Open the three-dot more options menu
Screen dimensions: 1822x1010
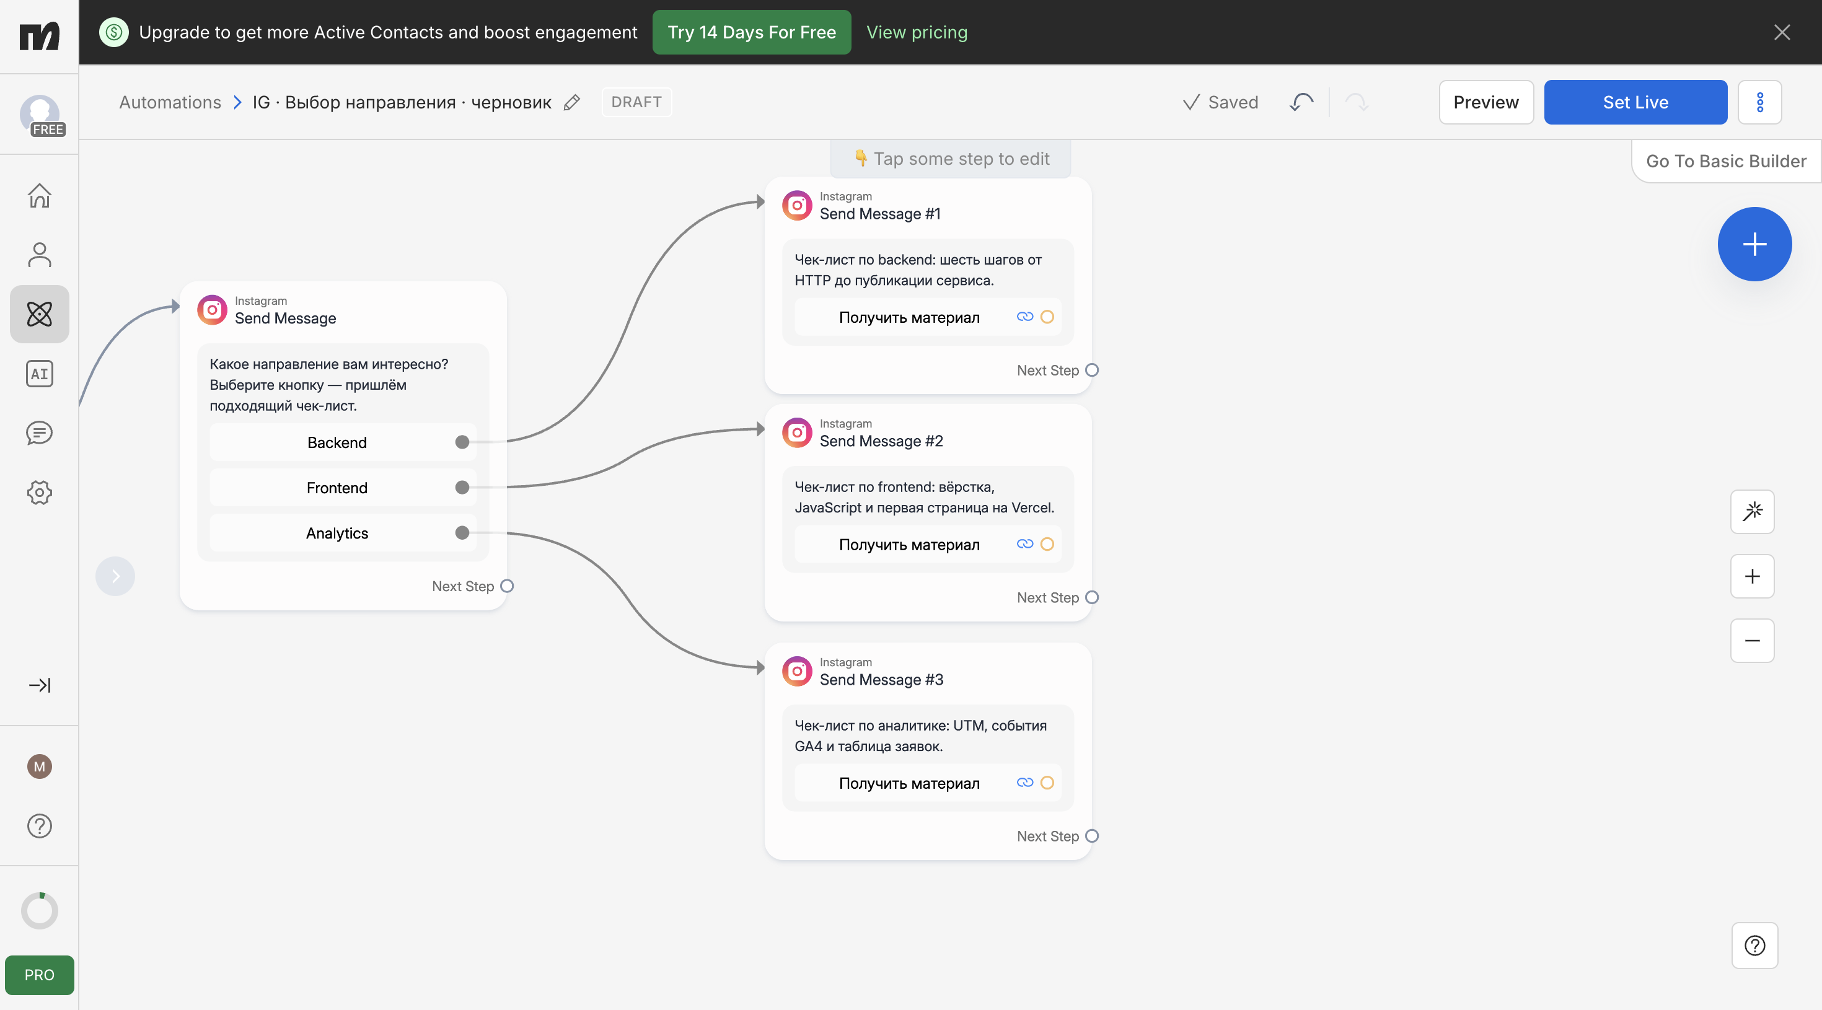click(1760, 103)
